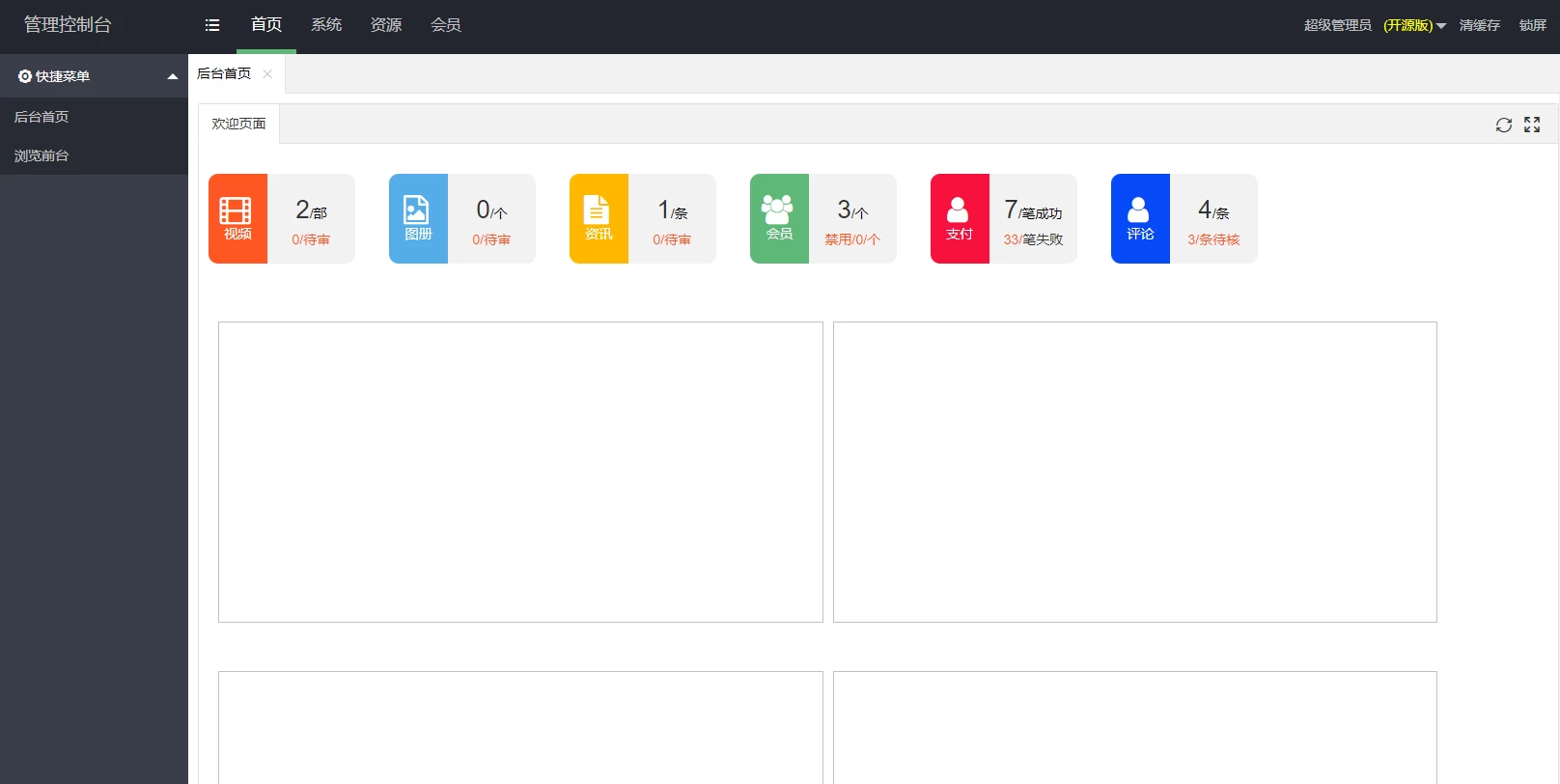Image resolution: width=1560 pixels, height=784 pixels.
Task: Click the green members group icon
Action: click(779, 218)
